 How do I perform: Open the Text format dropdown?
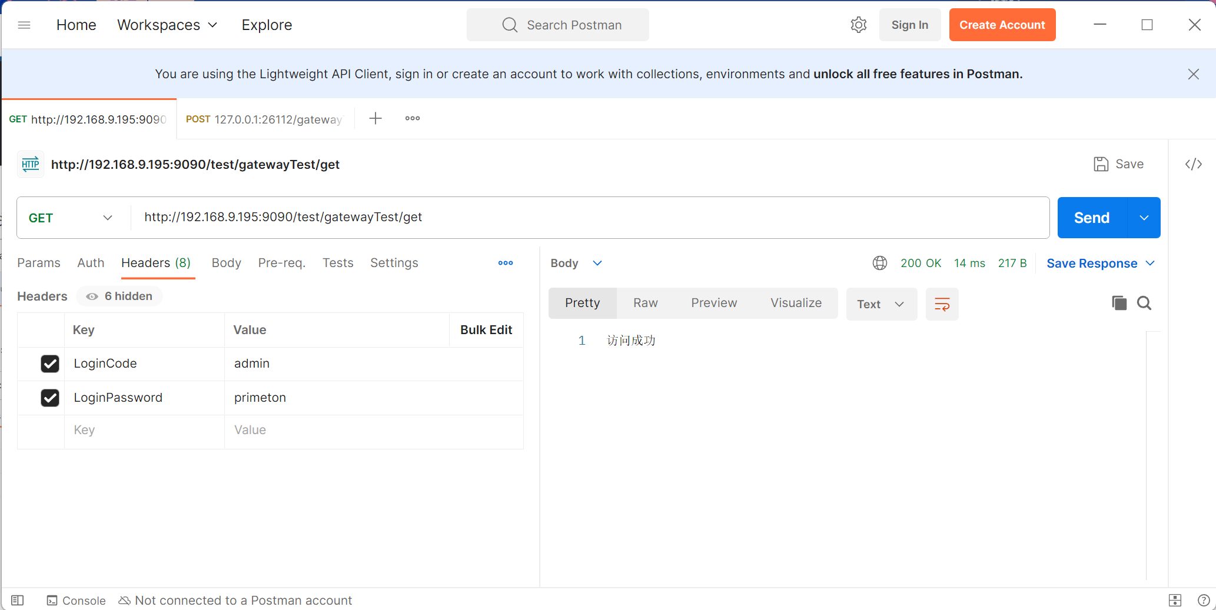(x=881, y=304)
